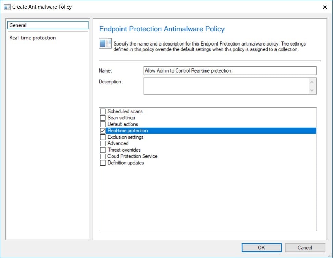
Task: Click the Create Antimalware Policy title icon
Action: 7,7
